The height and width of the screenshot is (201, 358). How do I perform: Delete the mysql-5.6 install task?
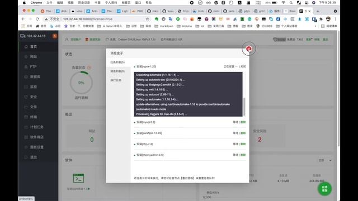tap(243, 122)
